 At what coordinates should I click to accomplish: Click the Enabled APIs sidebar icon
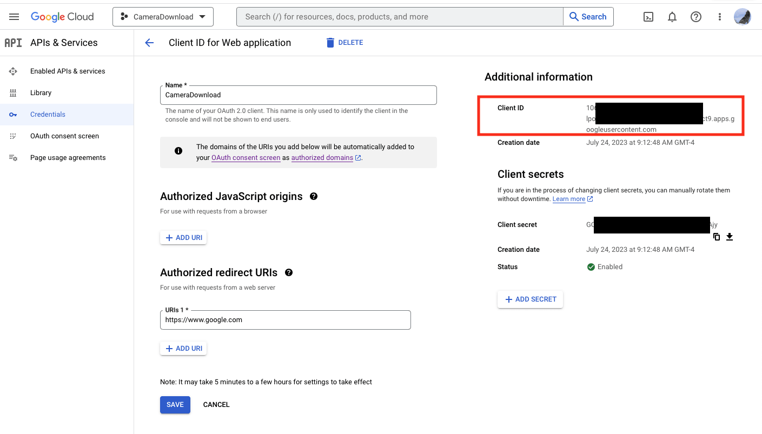click(x=13, y=71)
